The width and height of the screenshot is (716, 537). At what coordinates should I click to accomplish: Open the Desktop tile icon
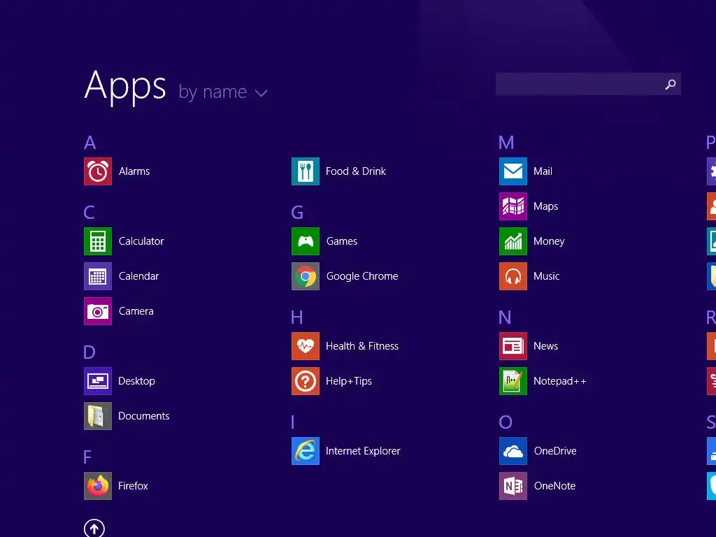pyautogui.click(x=98, y=381)
